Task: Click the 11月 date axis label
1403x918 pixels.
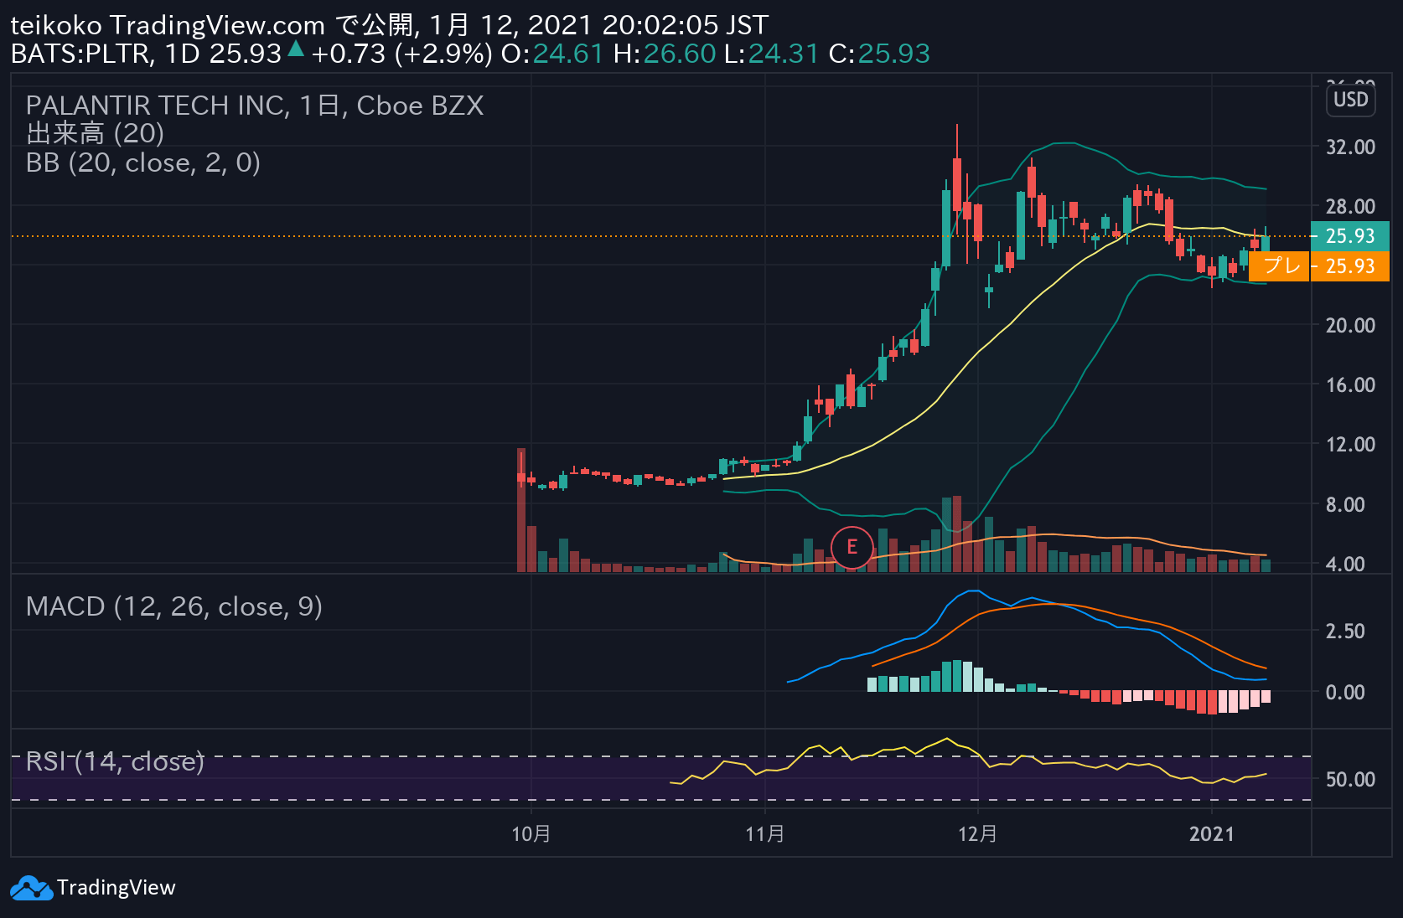Action: tap(765, 833)
